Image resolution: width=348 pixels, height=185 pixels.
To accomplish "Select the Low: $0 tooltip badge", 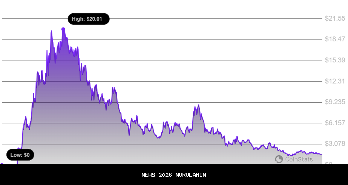I will pyautogui.click(x=20, y=155).
